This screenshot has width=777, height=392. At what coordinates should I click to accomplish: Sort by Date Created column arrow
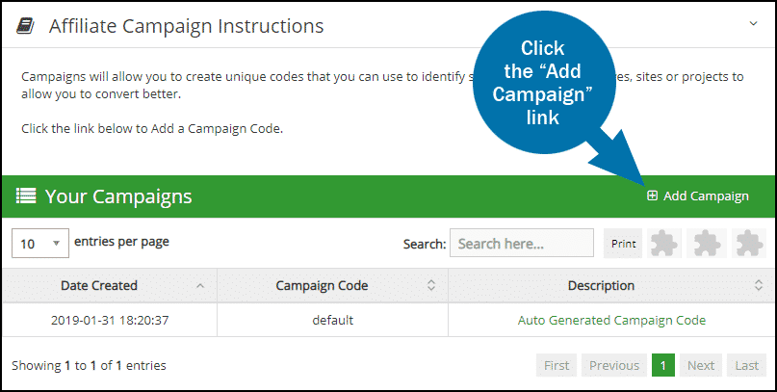[x=200, y=285]
